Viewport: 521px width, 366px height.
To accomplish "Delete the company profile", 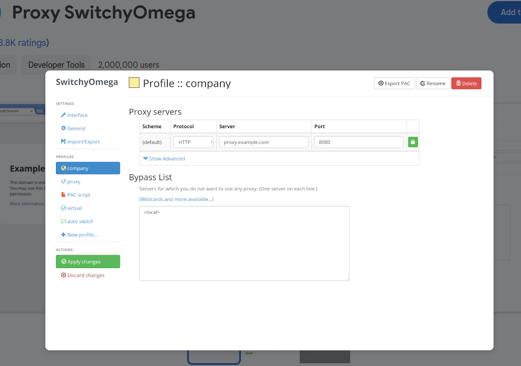I will [466, 83].
